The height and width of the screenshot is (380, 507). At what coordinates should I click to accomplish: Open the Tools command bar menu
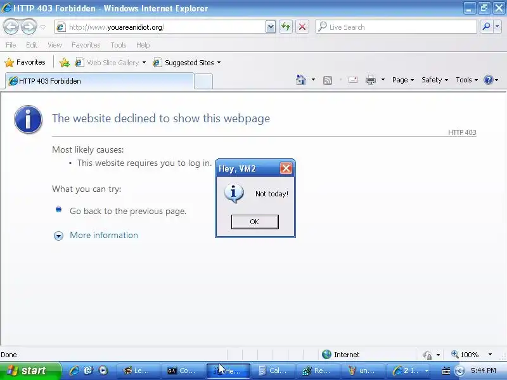[x=466, y=80]
